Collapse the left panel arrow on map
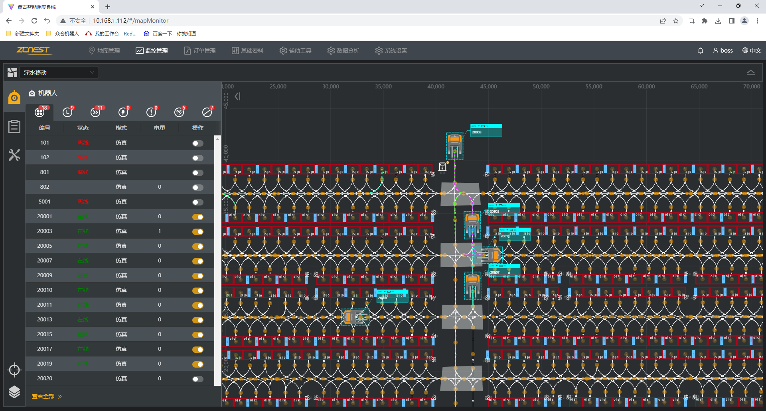Screen dimensions: 766x411 (x=238, y=96)
